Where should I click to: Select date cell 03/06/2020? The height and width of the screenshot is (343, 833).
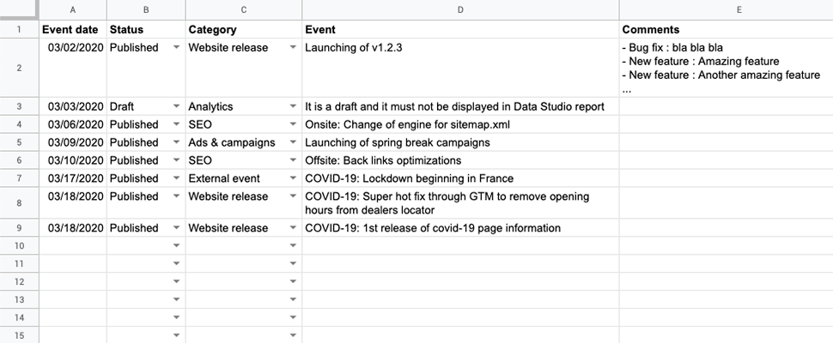point(73,124)
